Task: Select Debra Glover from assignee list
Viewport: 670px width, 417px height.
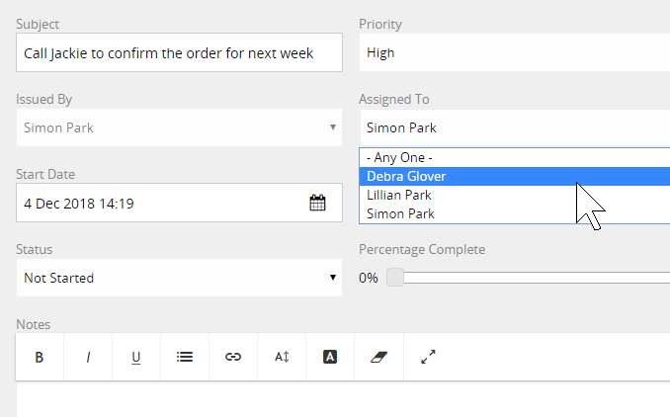Action: tap(515, 176)
